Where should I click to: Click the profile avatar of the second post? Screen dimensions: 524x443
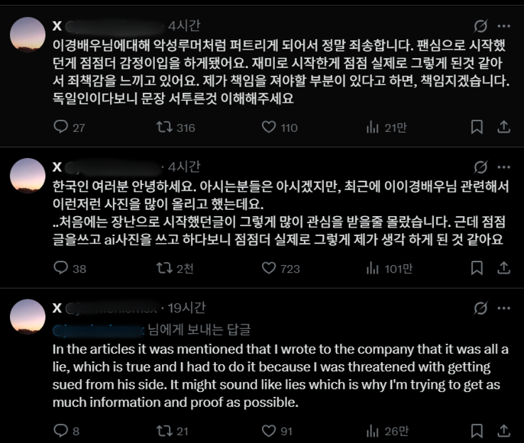coord(28,175)
